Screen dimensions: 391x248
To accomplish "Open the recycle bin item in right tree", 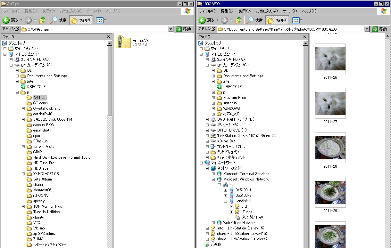I will coord(207,244).
